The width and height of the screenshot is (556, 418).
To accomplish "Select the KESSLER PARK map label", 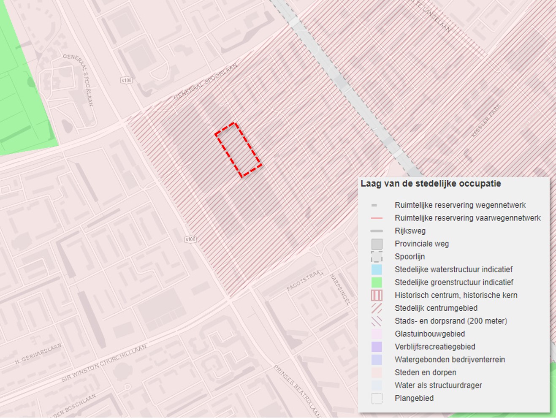I will 486,120.
